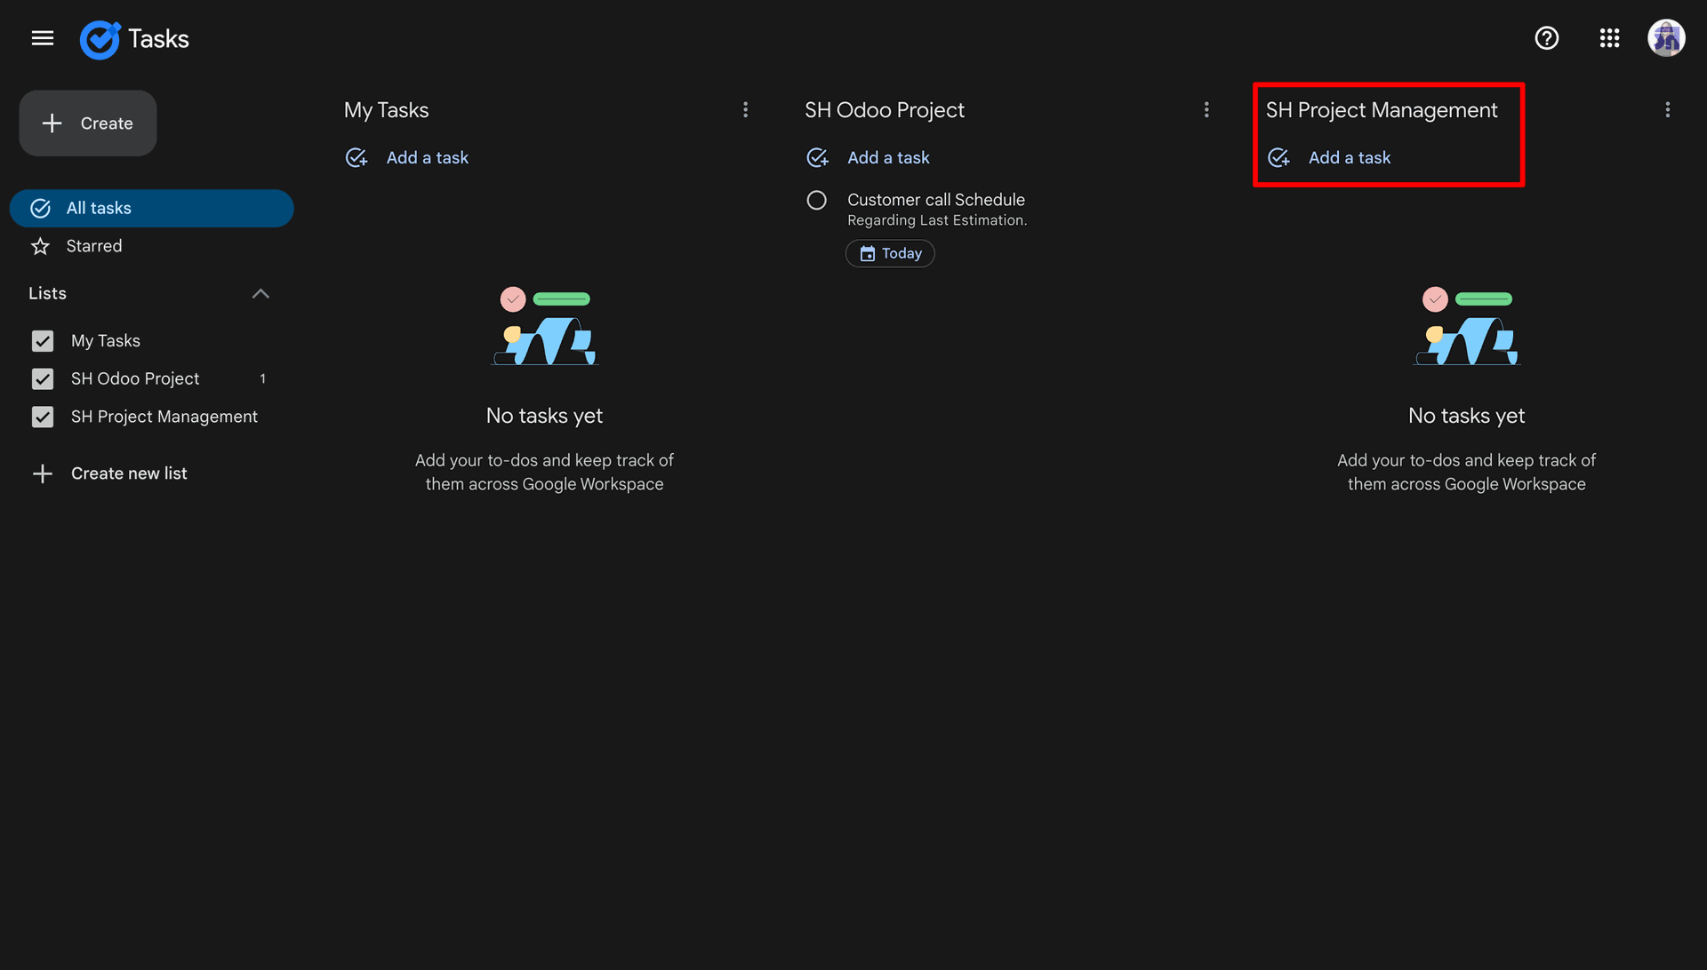Screen dimensions: 1707x970
Task: Mark Customer call Schedule task complete
Action: pyautogui.click(x=816, y=201)
